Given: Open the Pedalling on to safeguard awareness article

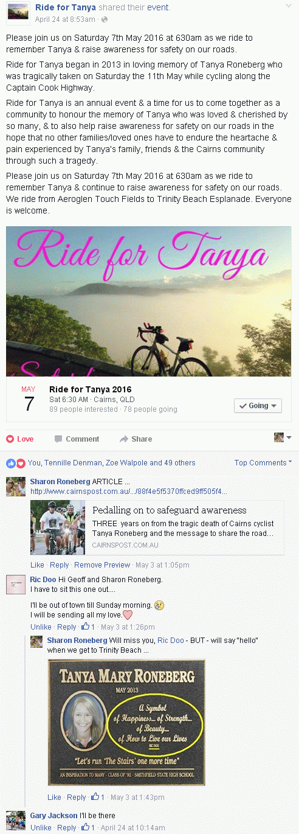Looking at the screenshot, I should pos(170,510).
